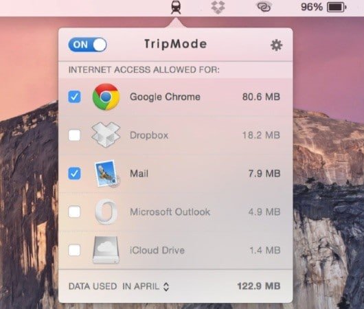
Task: Click the 4.9 MB usage value
Action: (x=264, y=211)
